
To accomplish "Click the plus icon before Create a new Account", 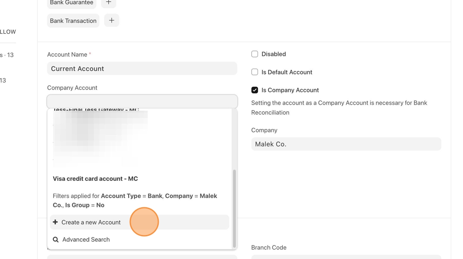I will point(55,222).
